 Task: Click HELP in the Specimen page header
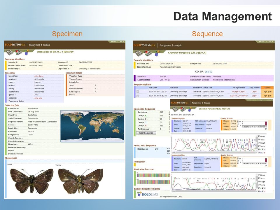coord(122,42)
